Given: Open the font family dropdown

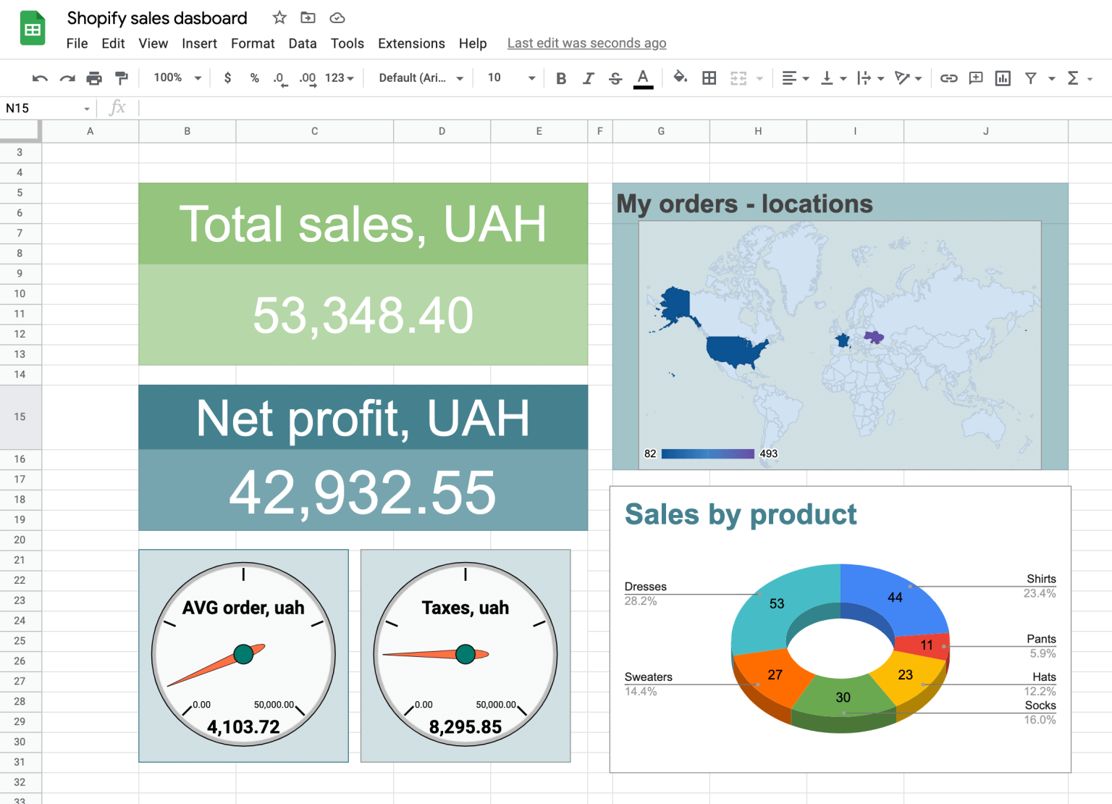Looking at the screenshot, I should coord(418,78).
